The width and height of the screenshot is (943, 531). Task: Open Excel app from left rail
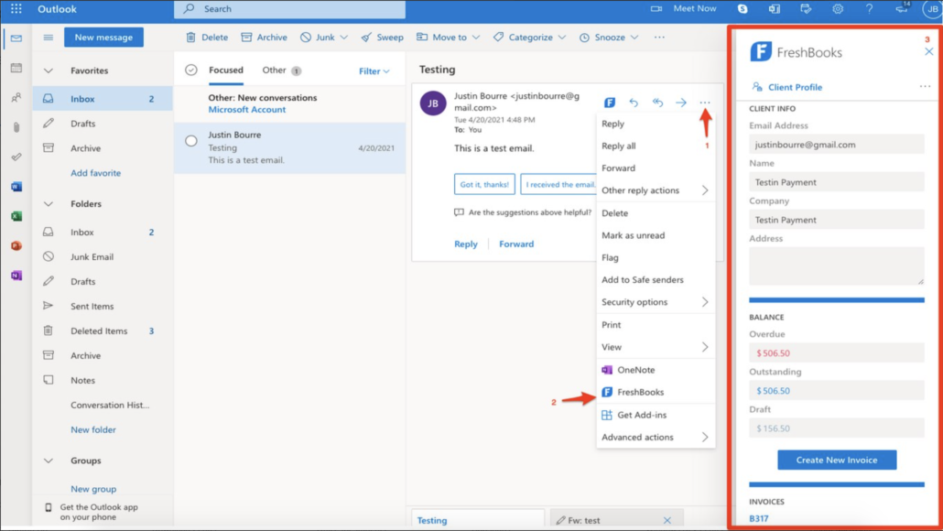[x=16, y=216]
